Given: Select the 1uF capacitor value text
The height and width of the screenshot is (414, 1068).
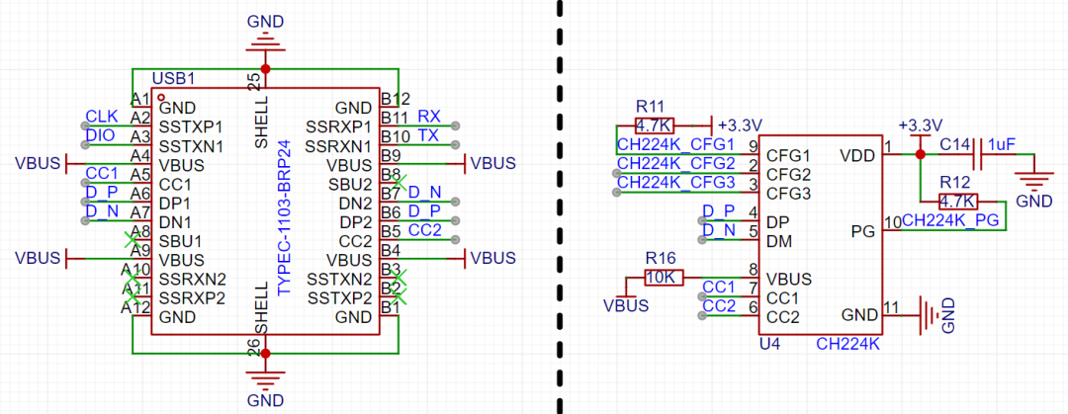Looking at the screenshot, I should tap(1001, 144).
